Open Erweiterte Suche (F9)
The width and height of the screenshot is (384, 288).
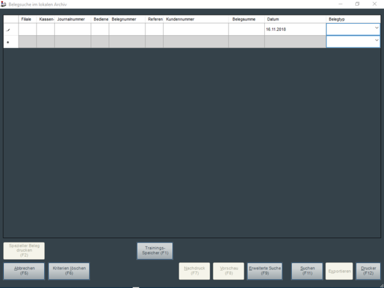[264, 271]
